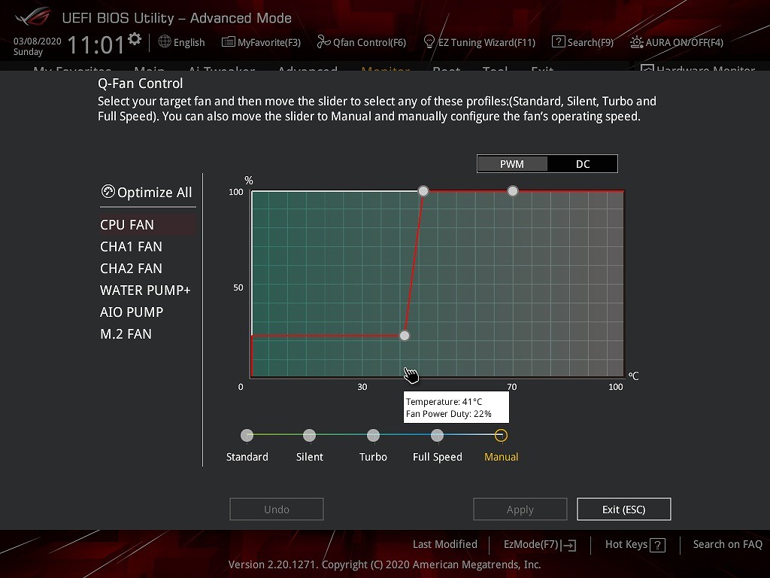Open Hot Keys help
This screenshot has width=770, height=578.
[x=635, y=545]
